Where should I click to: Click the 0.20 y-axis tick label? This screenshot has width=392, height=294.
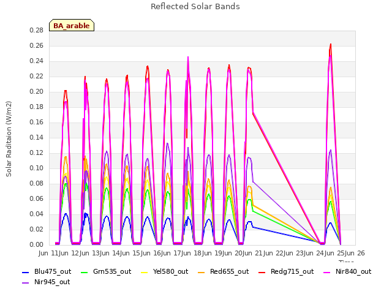pos(37,91)
